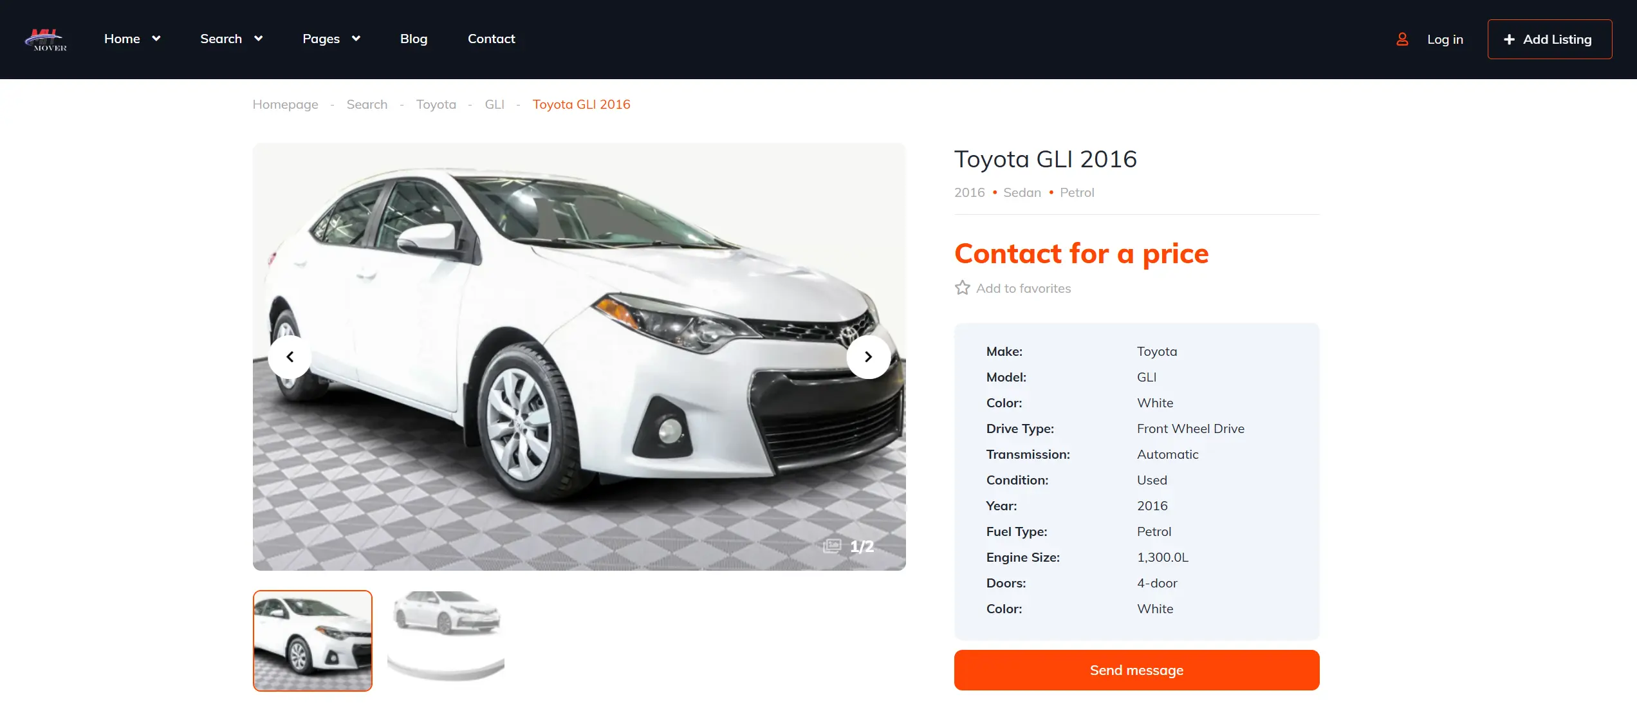Select the first car thumbnail
This screenshot has width=1637, height=711.
(x=313, y=641)
